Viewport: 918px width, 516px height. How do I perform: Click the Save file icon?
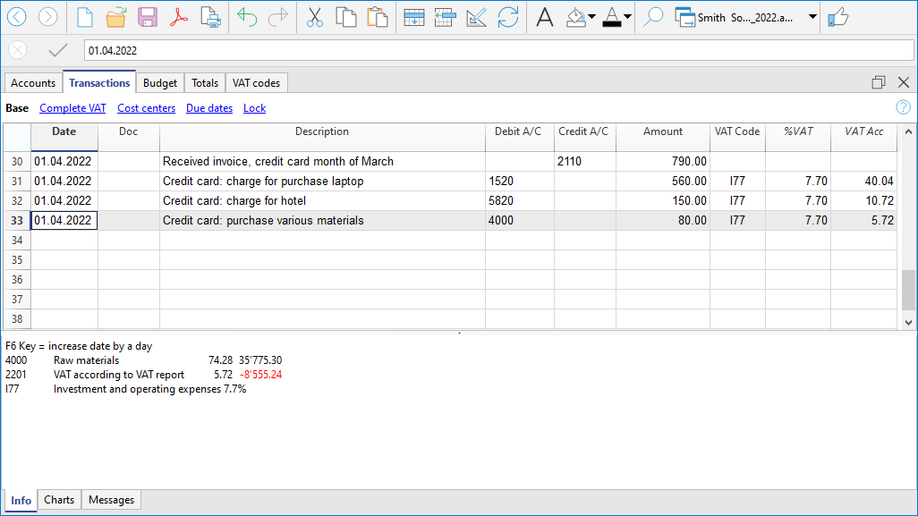point(148,17)
